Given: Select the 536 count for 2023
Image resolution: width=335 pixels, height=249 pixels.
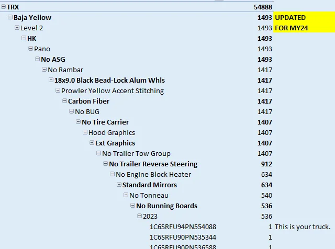Looking at the screenshot, I should (266, 217).
